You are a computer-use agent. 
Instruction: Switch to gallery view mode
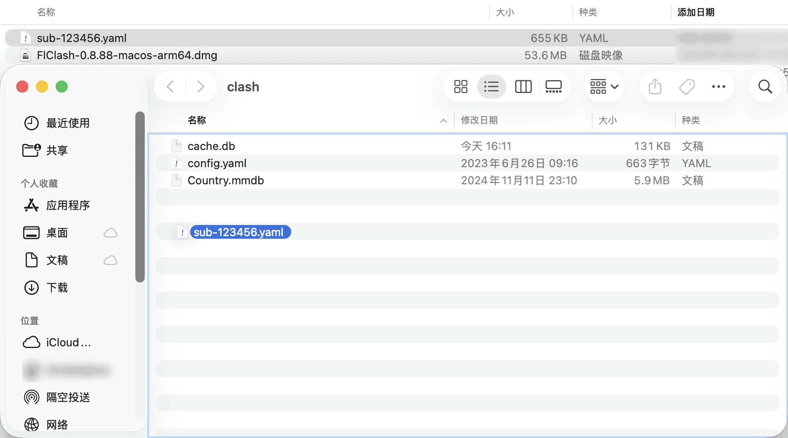tap(553, 87)
